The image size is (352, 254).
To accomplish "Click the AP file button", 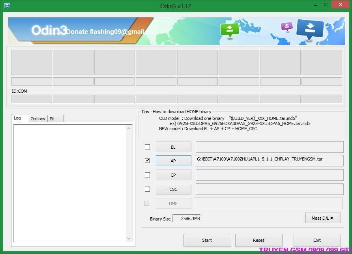I will [x=174, y=161].
